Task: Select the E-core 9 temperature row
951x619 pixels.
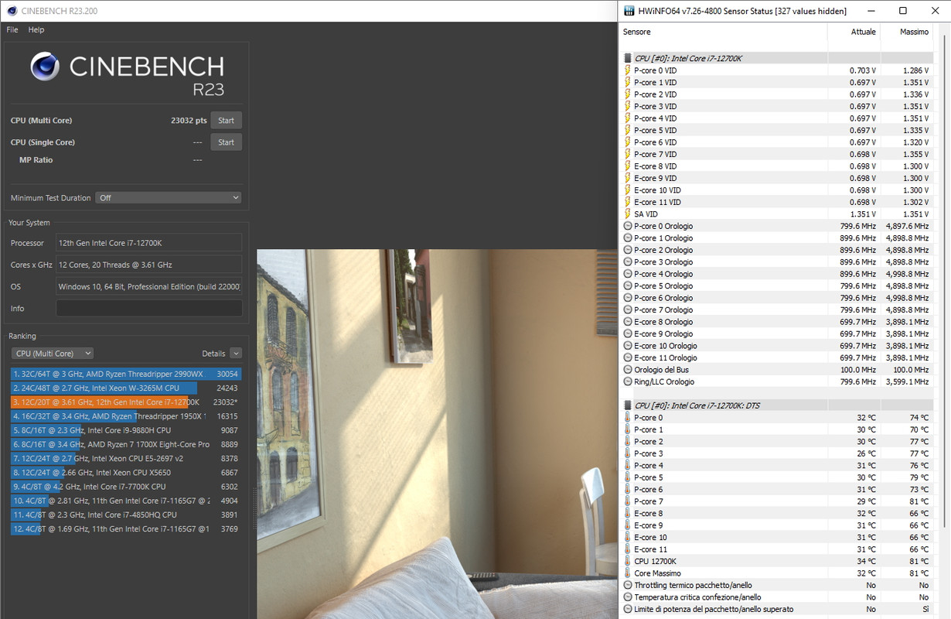Action: (777, 525)
